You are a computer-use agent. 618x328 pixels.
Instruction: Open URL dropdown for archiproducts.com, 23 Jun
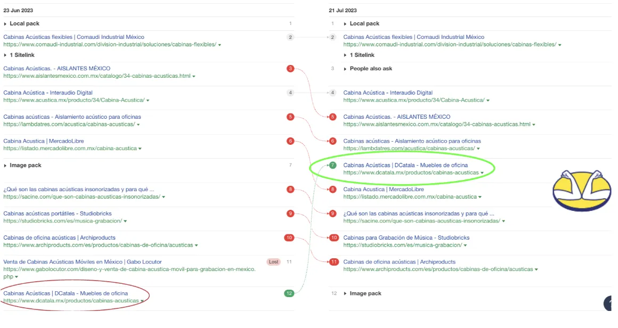(x=196, y=245)
